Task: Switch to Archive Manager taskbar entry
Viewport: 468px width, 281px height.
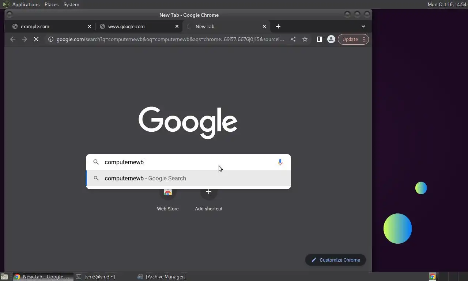Action: click(161, 277)
